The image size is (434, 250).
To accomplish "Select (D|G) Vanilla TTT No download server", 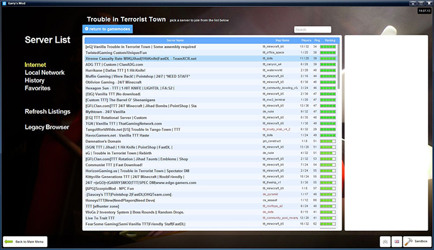I will coord(211,94).
